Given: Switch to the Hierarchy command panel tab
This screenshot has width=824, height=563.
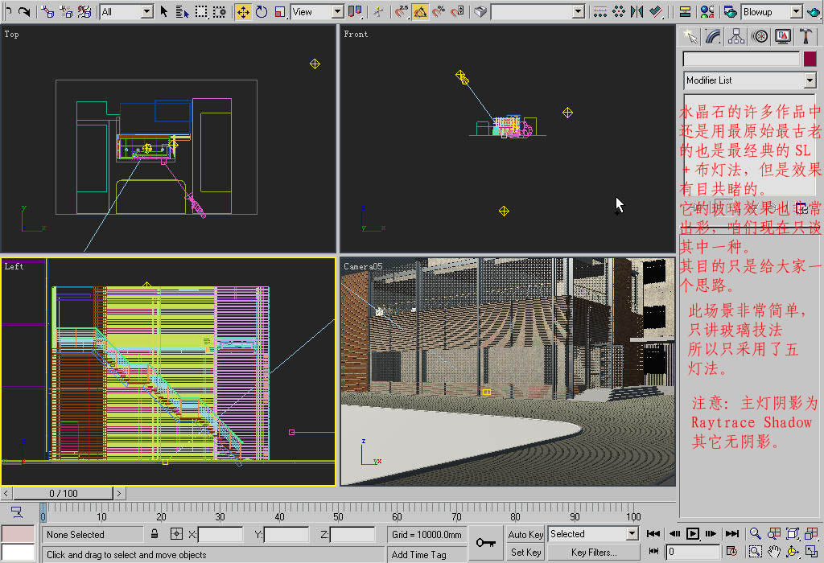Looking at the screenshot, I should point(736,36).
